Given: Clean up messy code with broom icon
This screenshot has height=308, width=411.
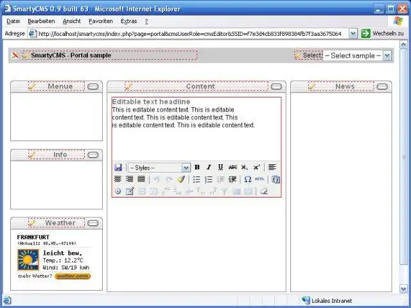Looking at the screenshot, I should click(181, 179).
